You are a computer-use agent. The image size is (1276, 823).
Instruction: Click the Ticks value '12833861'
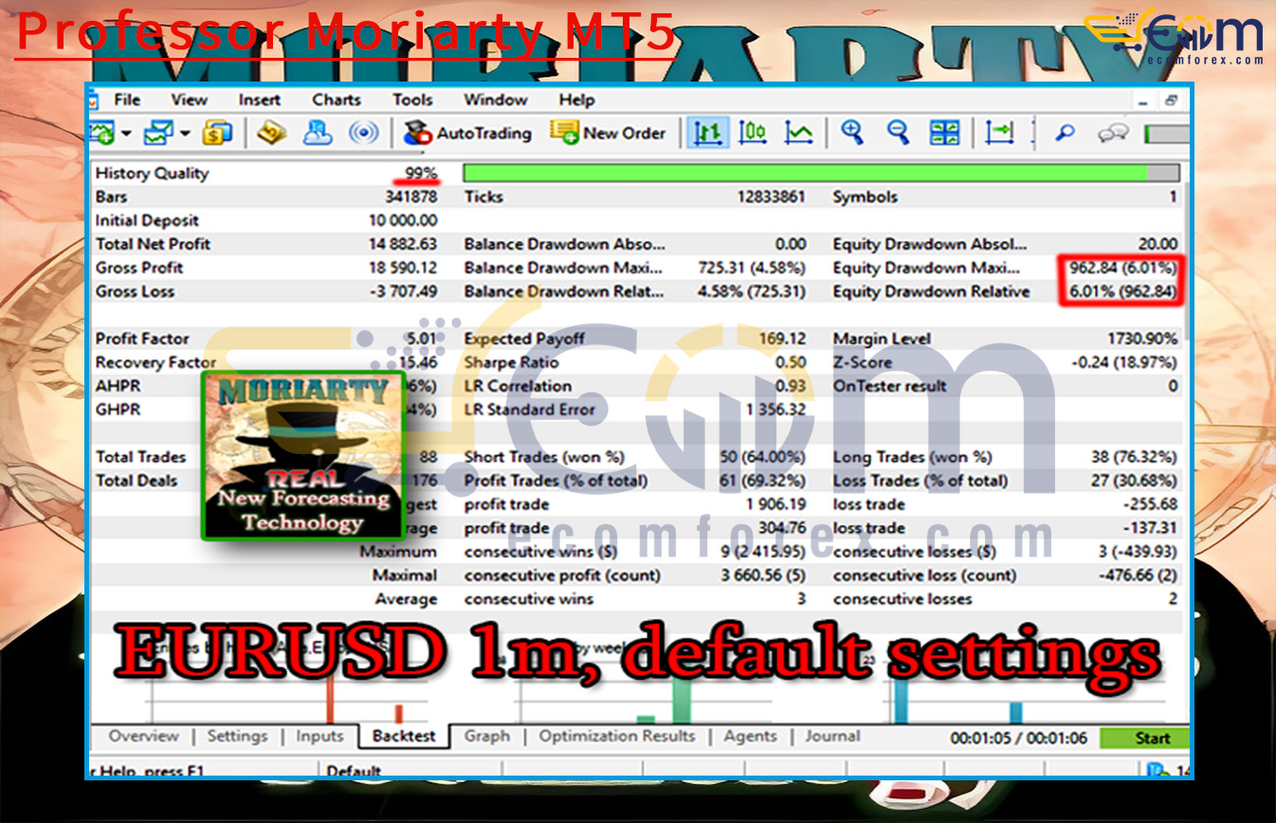[x=772, y=197]
